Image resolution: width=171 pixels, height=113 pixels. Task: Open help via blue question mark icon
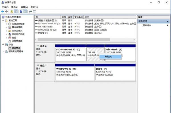21,11
